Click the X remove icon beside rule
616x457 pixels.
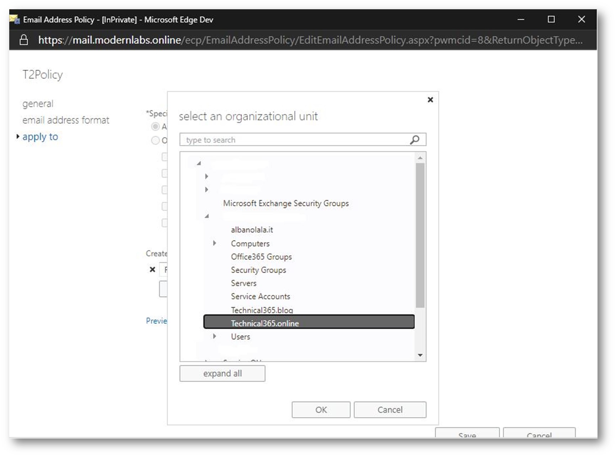[x=152, y=270]
